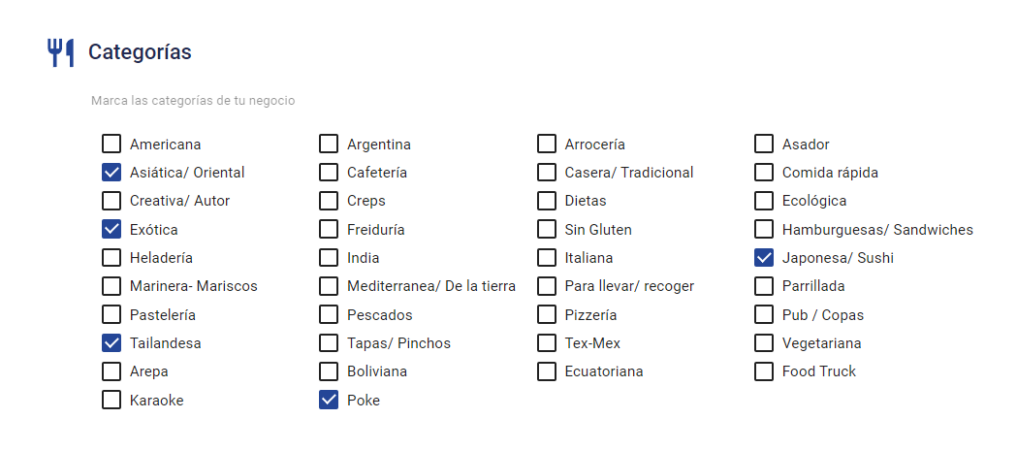
Task: Check the Pizzería category
Action: pos(547,314)
